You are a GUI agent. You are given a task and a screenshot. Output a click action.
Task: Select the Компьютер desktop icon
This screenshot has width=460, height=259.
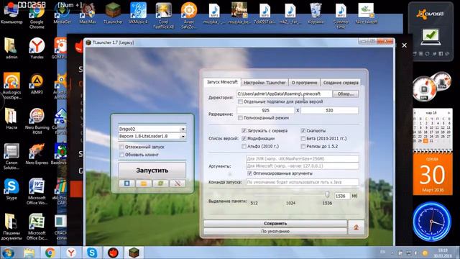11,13
